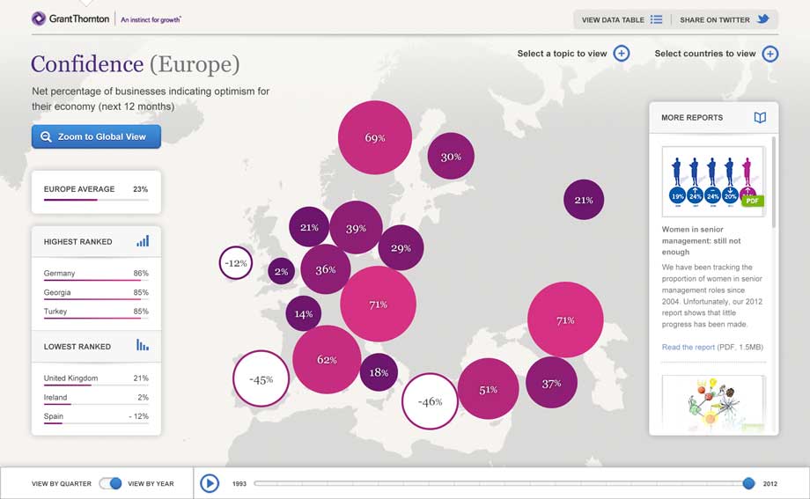Image resolution: width=810 pixels, height=499 pixels.
Task: Click Spain in Lowest Ranked list
Action: (x=54, y=416)
